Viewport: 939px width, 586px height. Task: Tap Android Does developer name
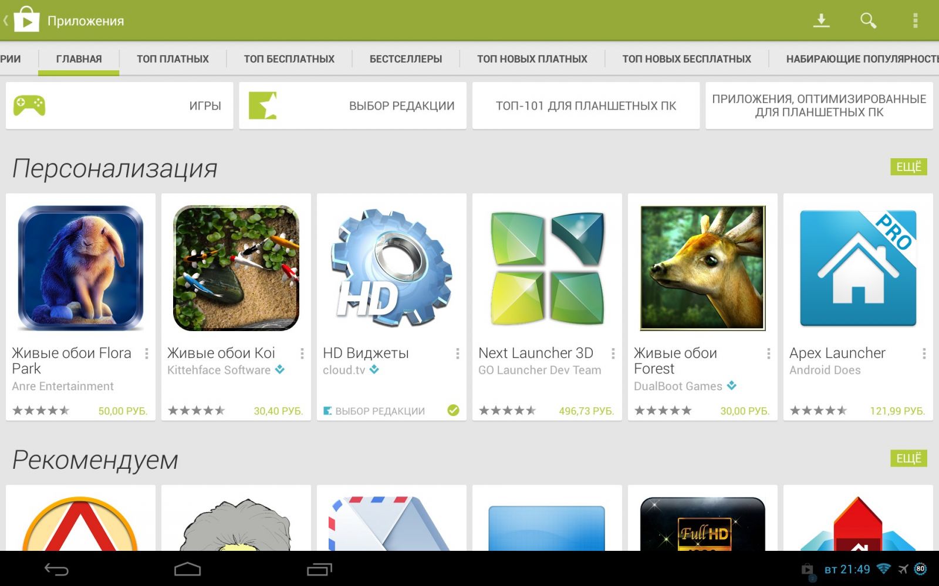pos(825,370)
